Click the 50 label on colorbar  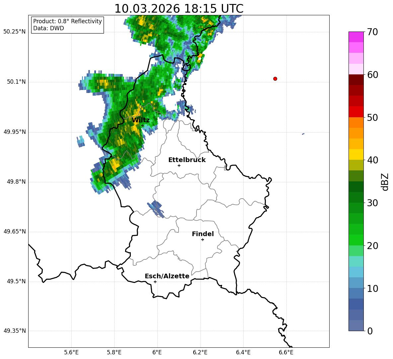click(372, 117)
